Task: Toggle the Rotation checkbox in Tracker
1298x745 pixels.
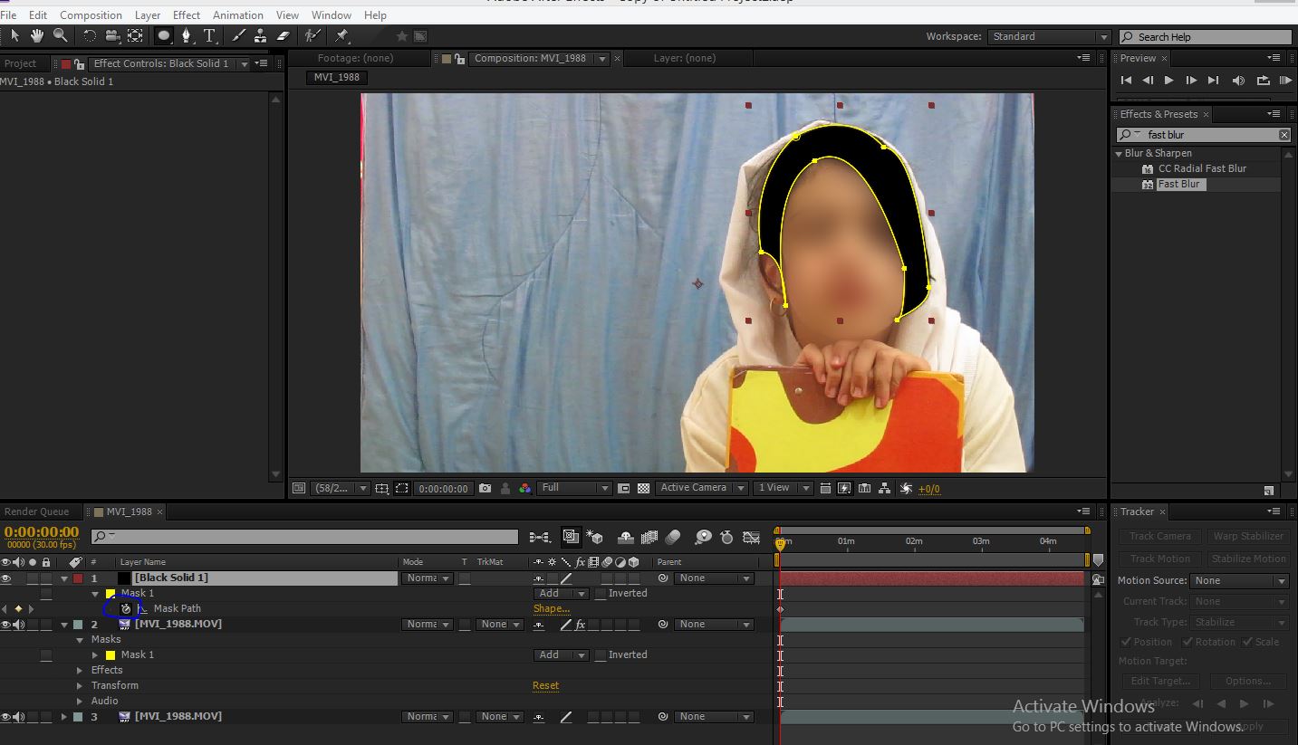Action: [x=1187, y=642]
